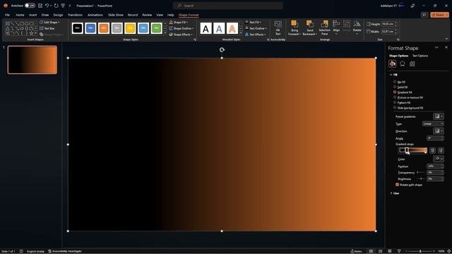Click the Bring Forward icon
Screen dimensions: 452x254
pyautogui.click(x=294, y=24)
